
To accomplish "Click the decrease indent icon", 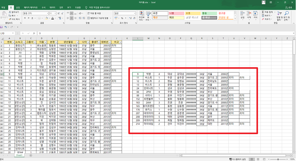I will point(80,18).
